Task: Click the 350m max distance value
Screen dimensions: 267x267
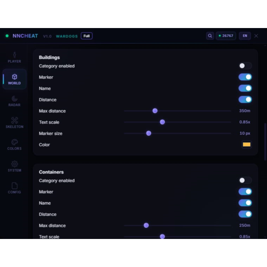Action: [245, 111]
